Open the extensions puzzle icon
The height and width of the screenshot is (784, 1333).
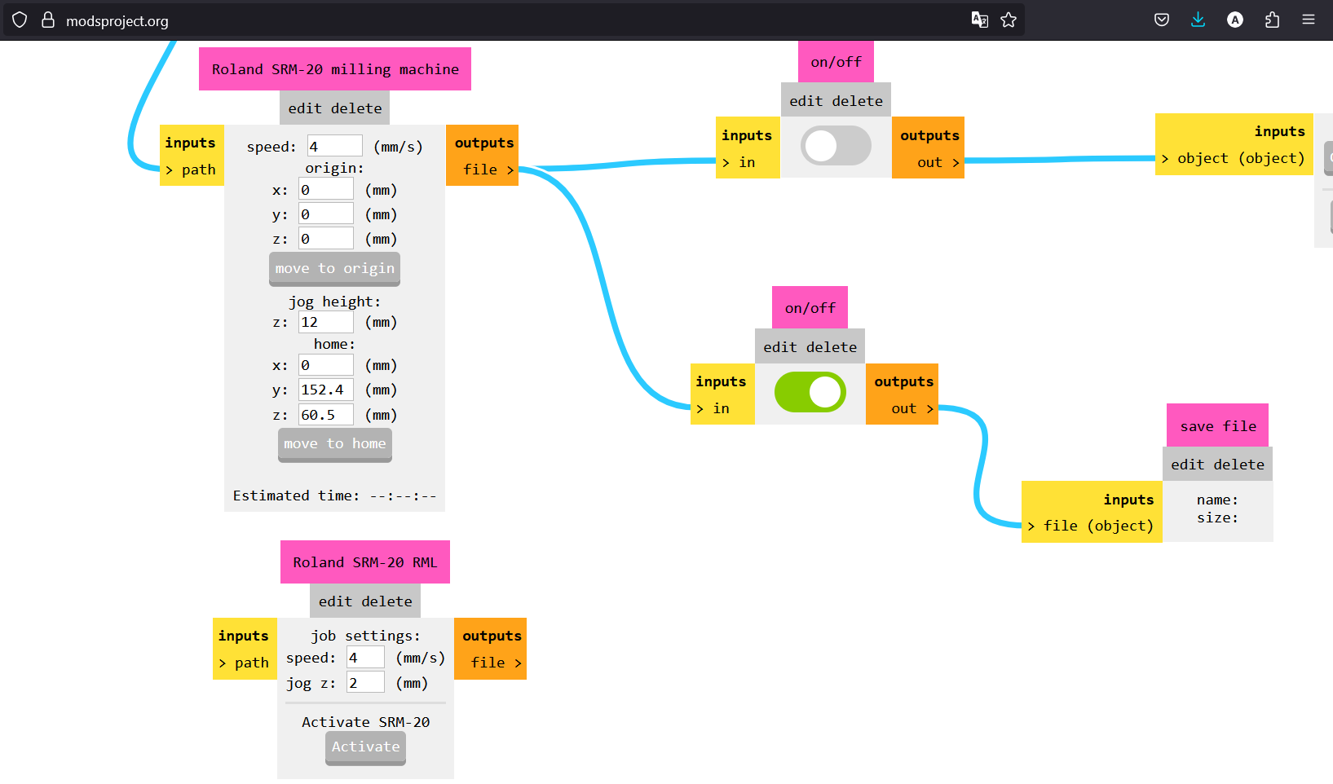click(x=1272, y=20)
